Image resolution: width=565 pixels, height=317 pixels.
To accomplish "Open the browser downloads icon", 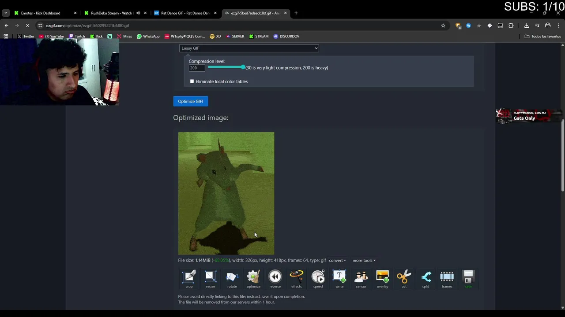I will tap(527, 26).
